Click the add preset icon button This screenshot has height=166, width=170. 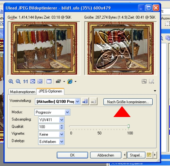point(85,101)
